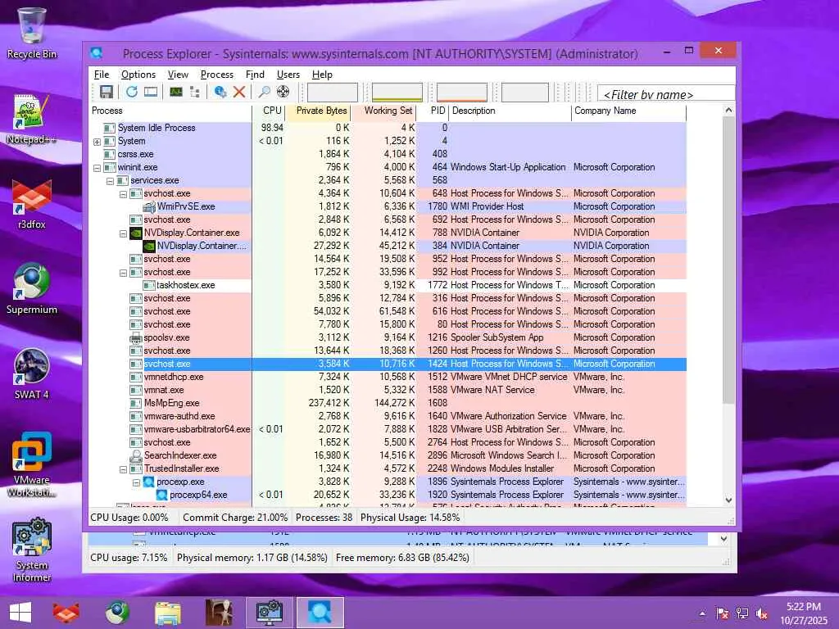This screenshot has height=629, width=839.
Task: Select the vmnat.exe process row
Action: 388,390
